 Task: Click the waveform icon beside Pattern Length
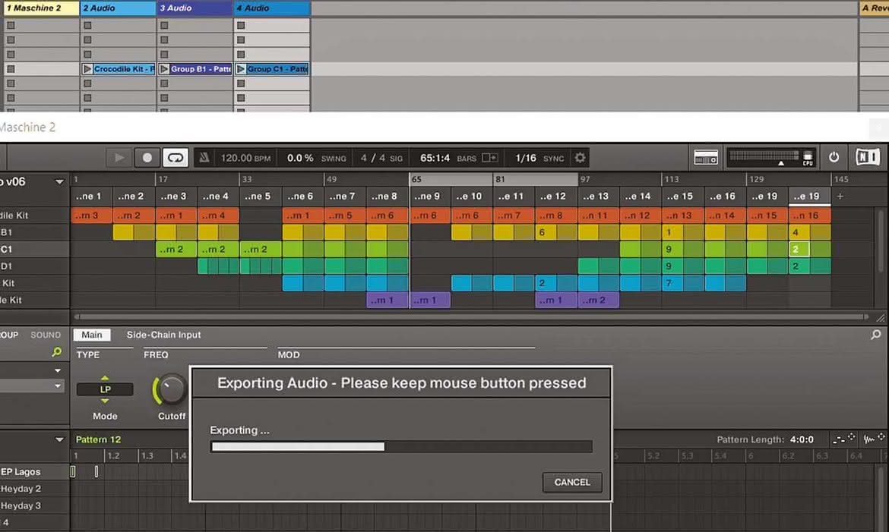pos(874,439)
